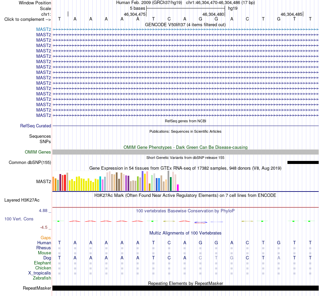Click the '100 Vert. Cons' track label
Image resolution: width=319 pixels, height=296 pixels.
(x=19, y=219)
